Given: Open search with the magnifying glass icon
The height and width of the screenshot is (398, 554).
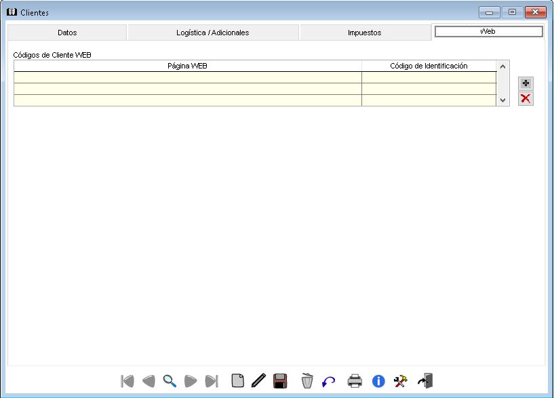Looking at the screenshot, I should point(170,381).
